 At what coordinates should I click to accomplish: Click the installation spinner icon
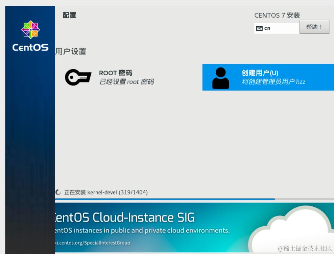pos(58,192)
